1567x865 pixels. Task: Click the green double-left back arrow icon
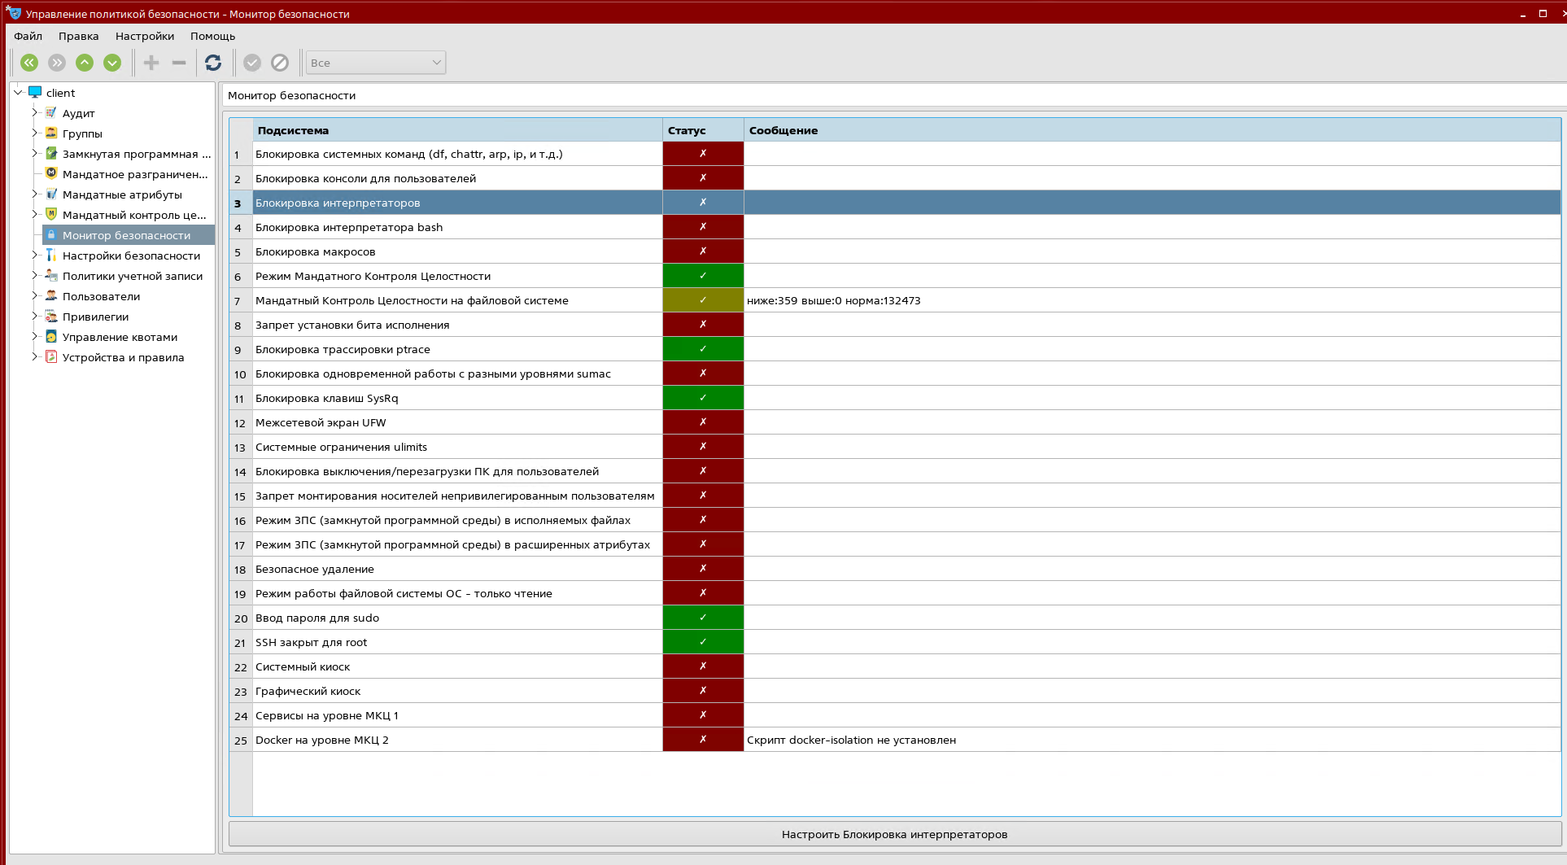pos(29,63)
